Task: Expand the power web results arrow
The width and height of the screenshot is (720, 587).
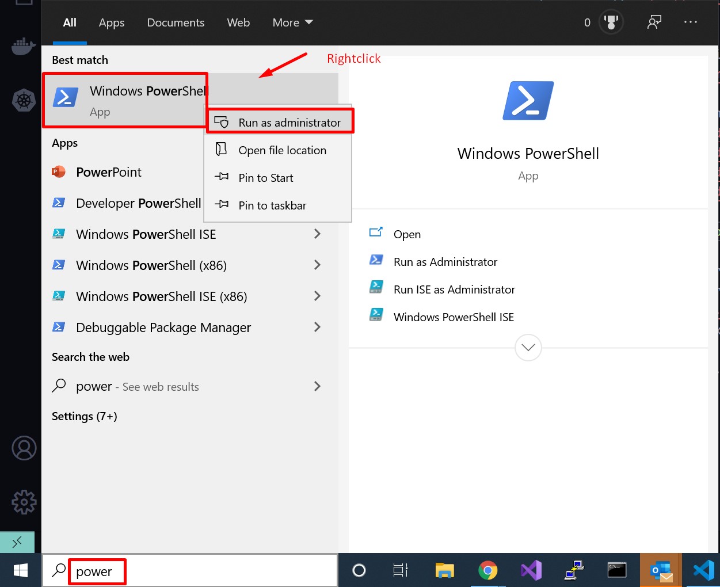Action: point(317,386)
